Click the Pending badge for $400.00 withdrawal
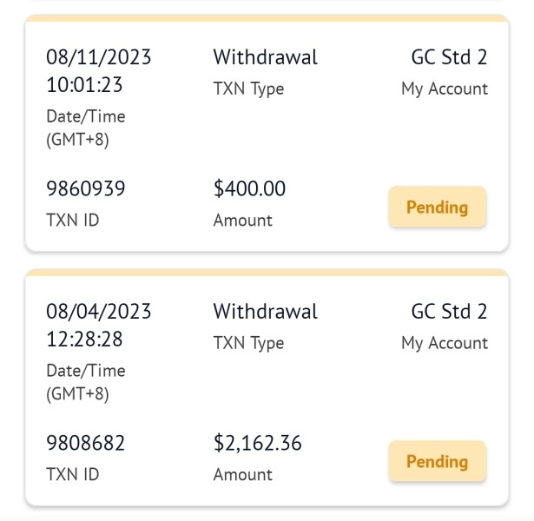 tap(437, 208)
